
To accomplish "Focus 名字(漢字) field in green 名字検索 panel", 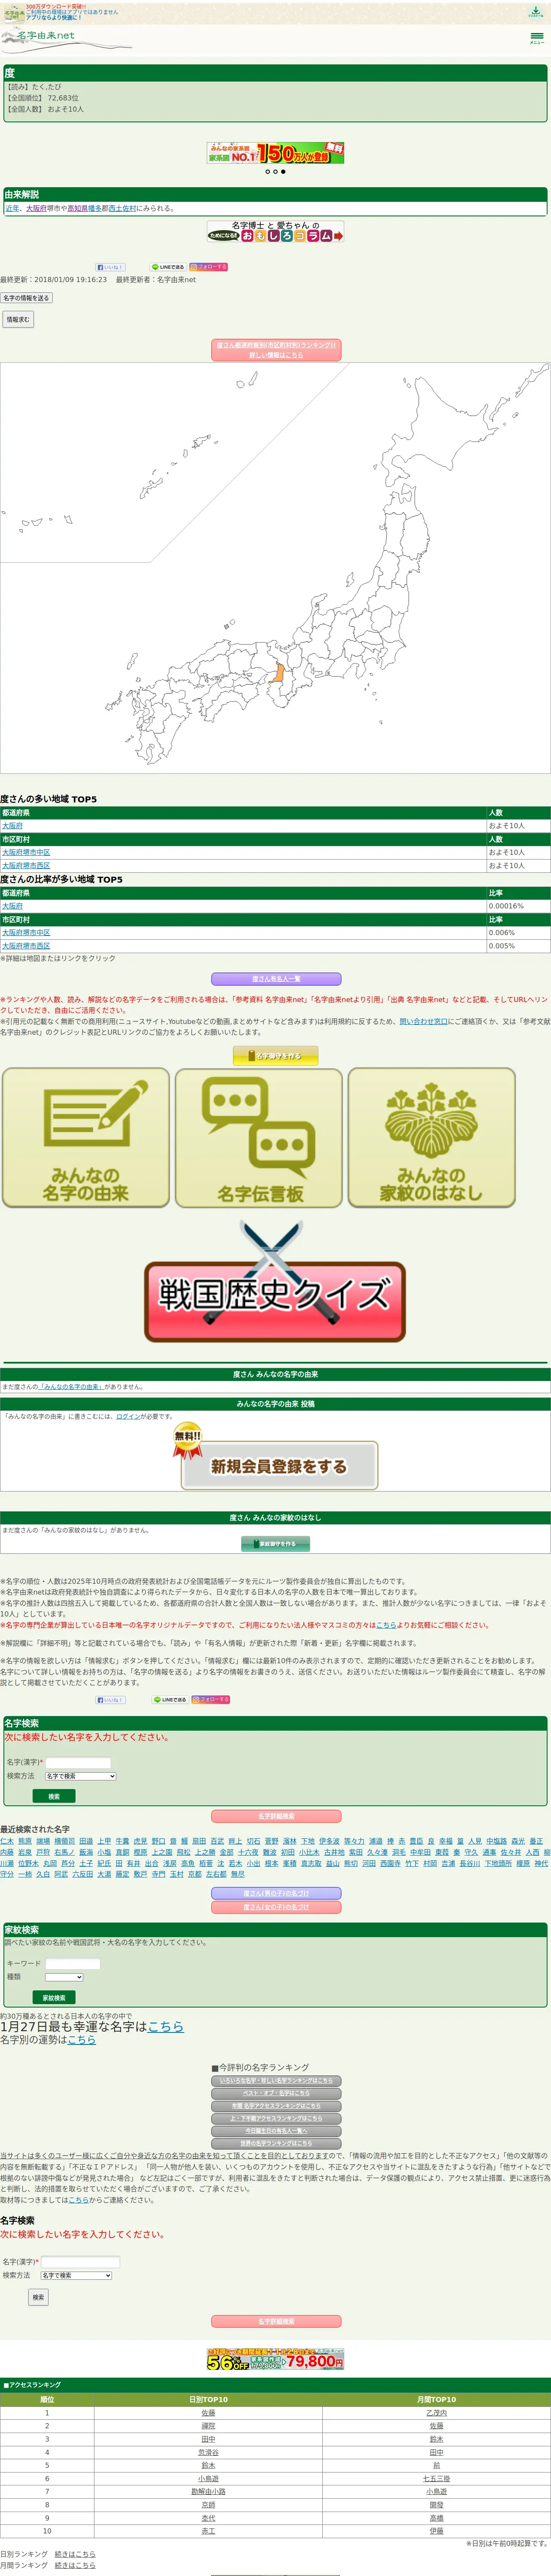I will [78, 1763].
